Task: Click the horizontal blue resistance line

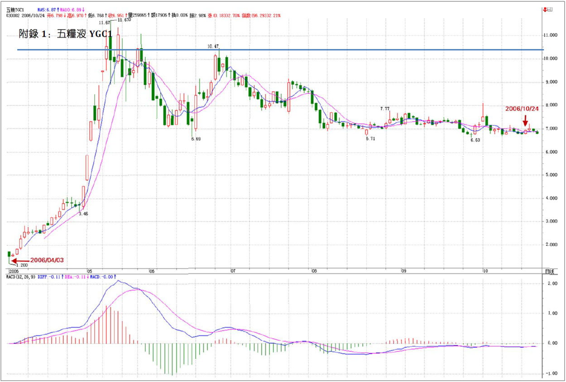Action: pos(272,49)
